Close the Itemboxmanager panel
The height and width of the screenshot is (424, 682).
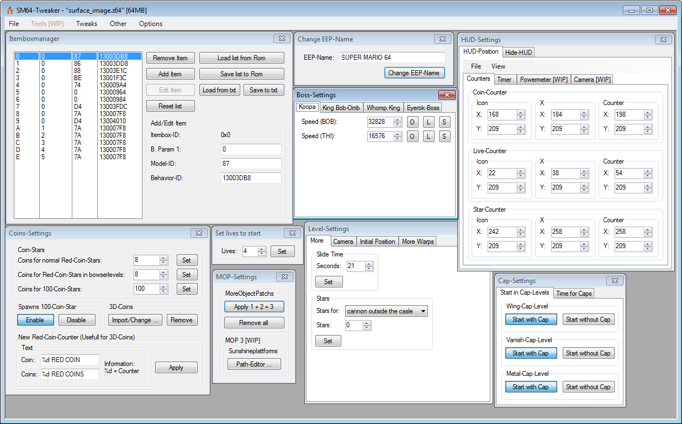click(x=282, y=39)
